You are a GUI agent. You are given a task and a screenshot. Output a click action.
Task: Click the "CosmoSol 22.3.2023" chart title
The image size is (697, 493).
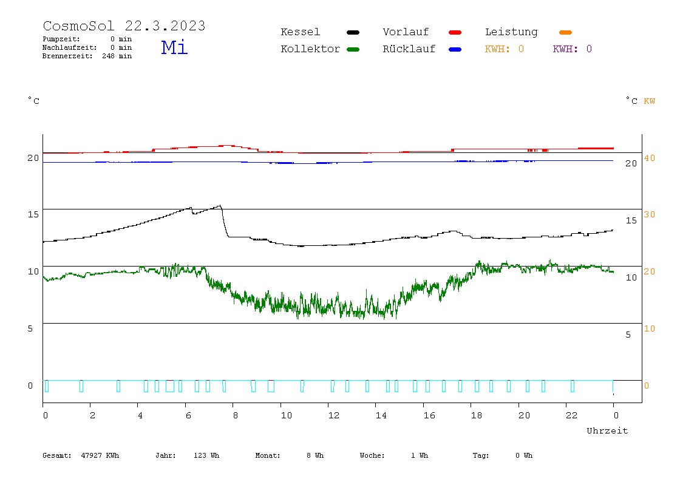click(124, 25)
